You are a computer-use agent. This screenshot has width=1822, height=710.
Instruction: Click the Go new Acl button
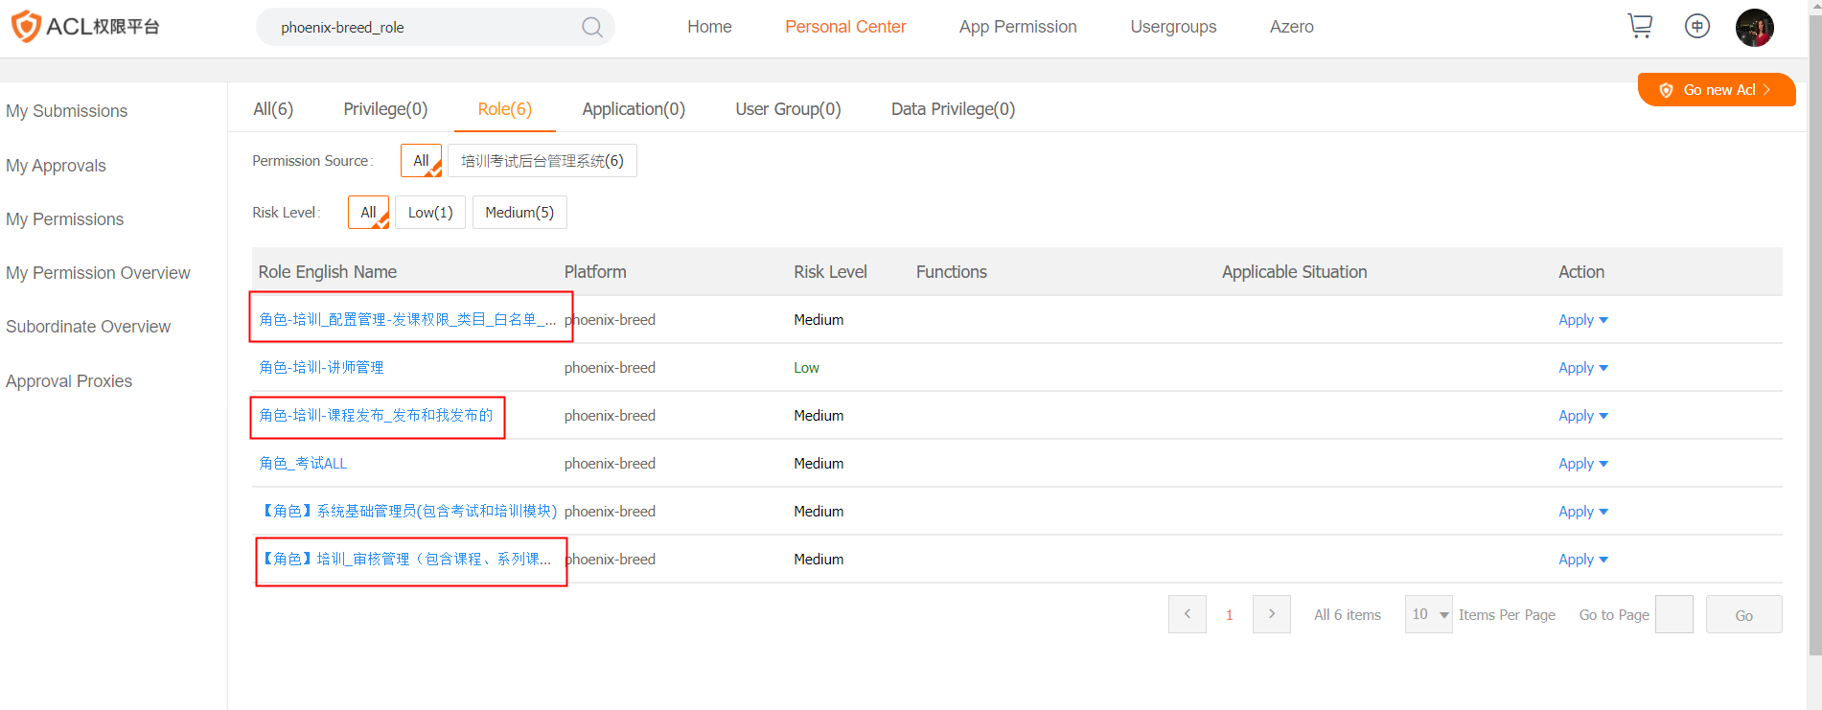pyautogui.click(x=1717, y=90)
